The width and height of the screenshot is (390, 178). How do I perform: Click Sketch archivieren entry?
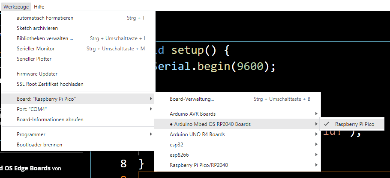37,28
